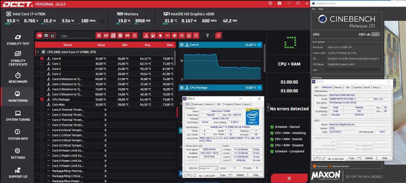406x183 pixels.
Task: Uncheck the CPU Package sensor checkbox
Action: [42, 99]
